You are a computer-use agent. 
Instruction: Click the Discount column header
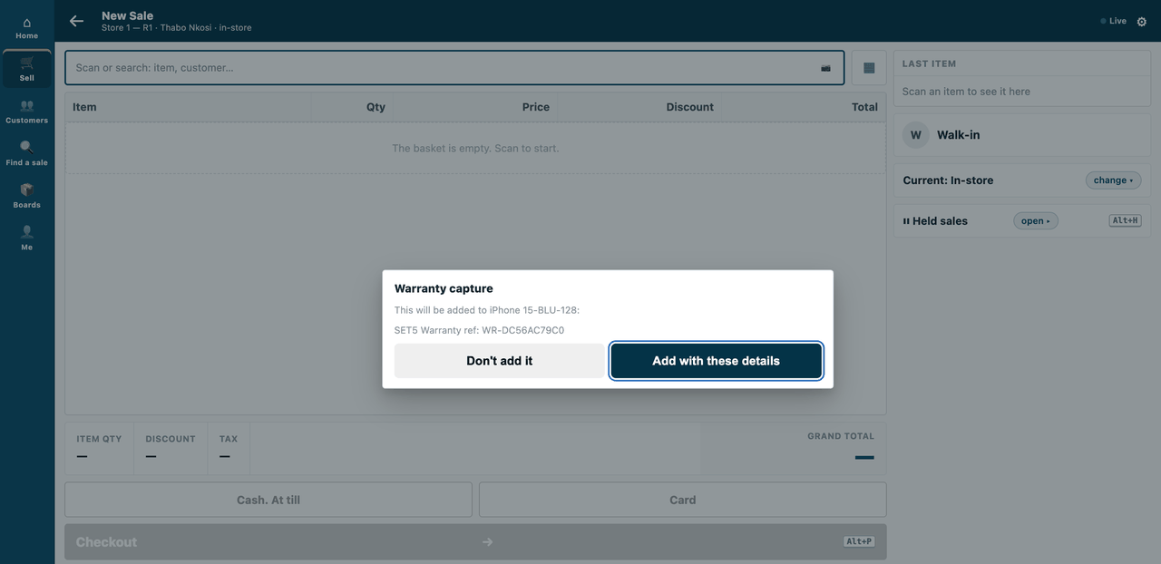pos(690,107)
